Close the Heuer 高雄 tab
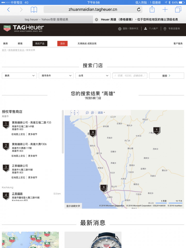This screenshot has width=186, height=248. coord(96,19)
